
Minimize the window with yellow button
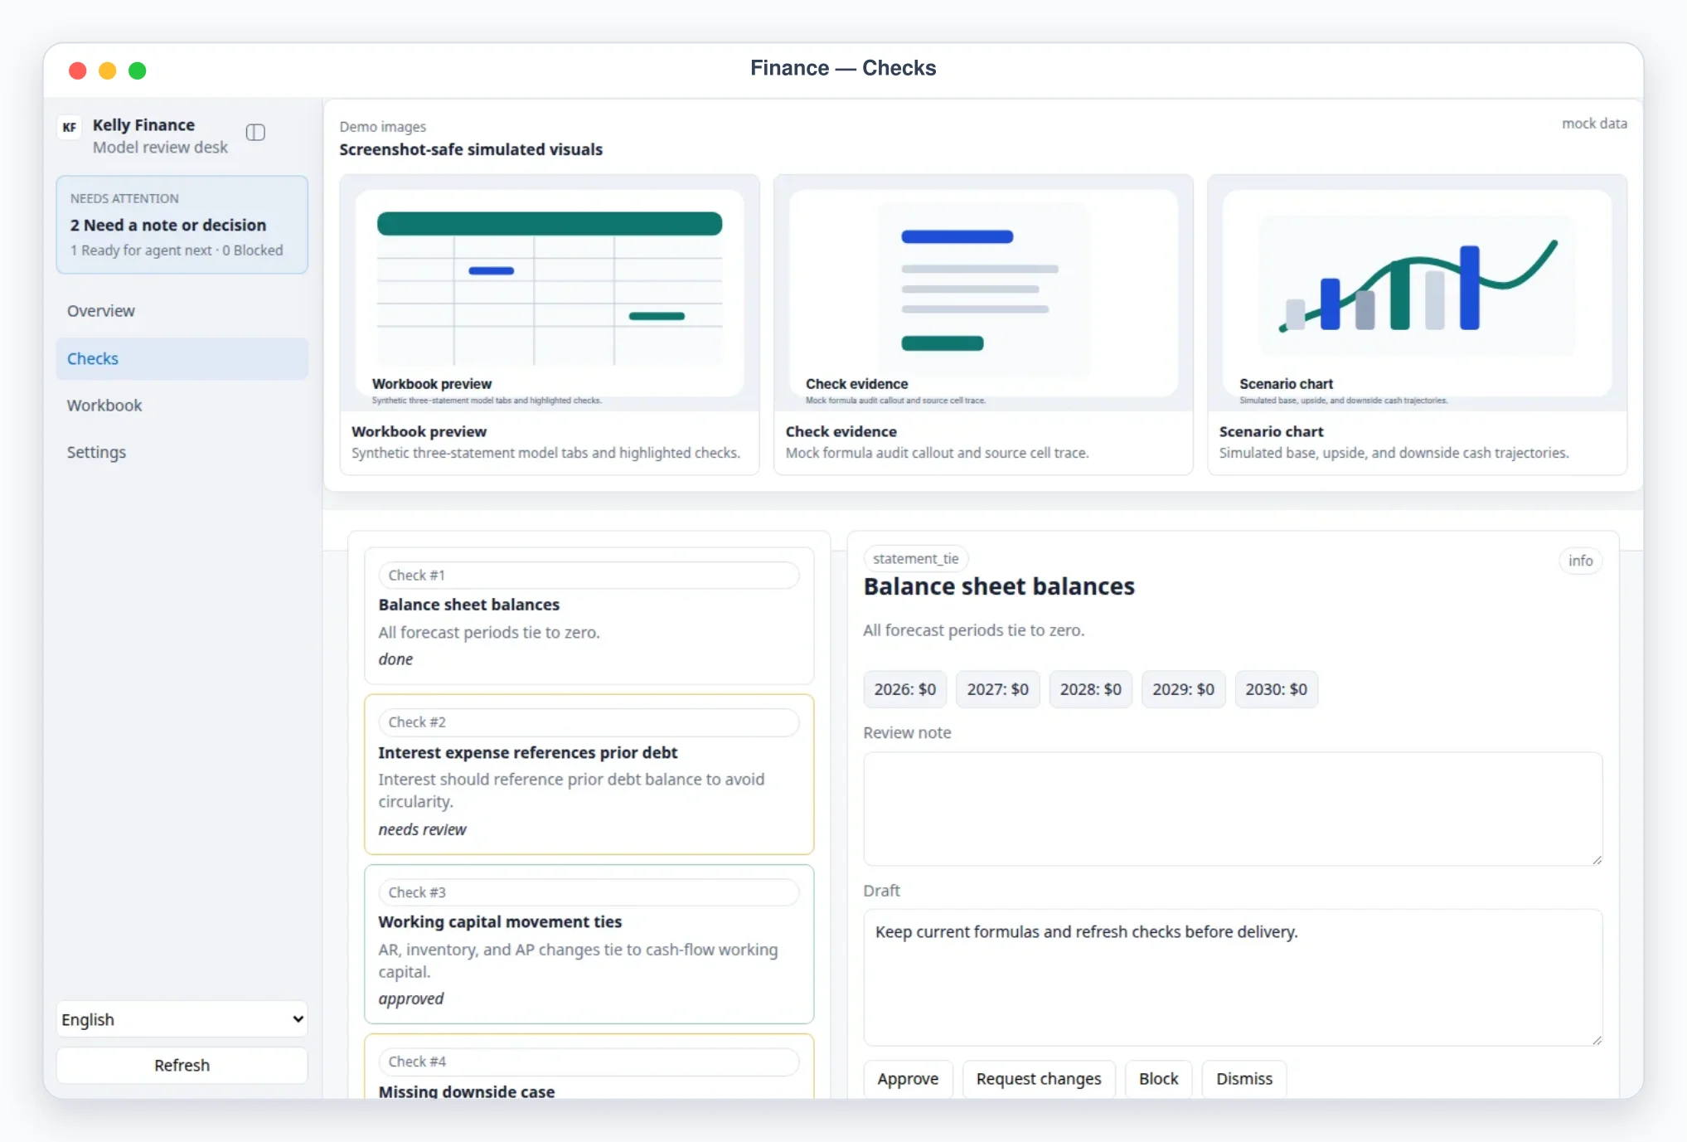(x=108, y=70)
